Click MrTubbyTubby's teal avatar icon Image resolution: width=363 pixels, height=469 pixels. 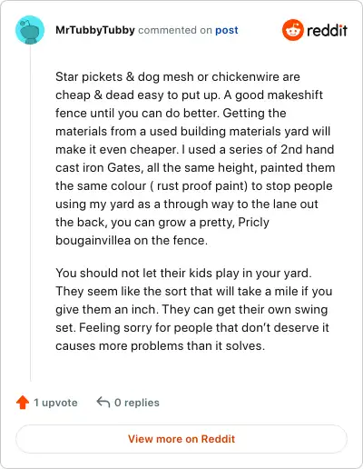(30, 30)
